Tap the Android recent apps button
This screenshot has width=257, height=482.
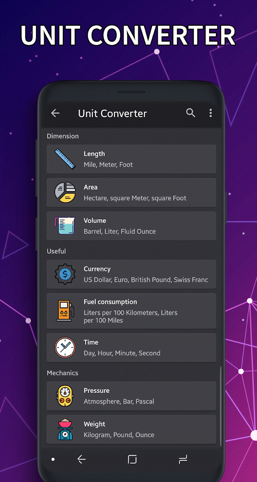(183, 459)
